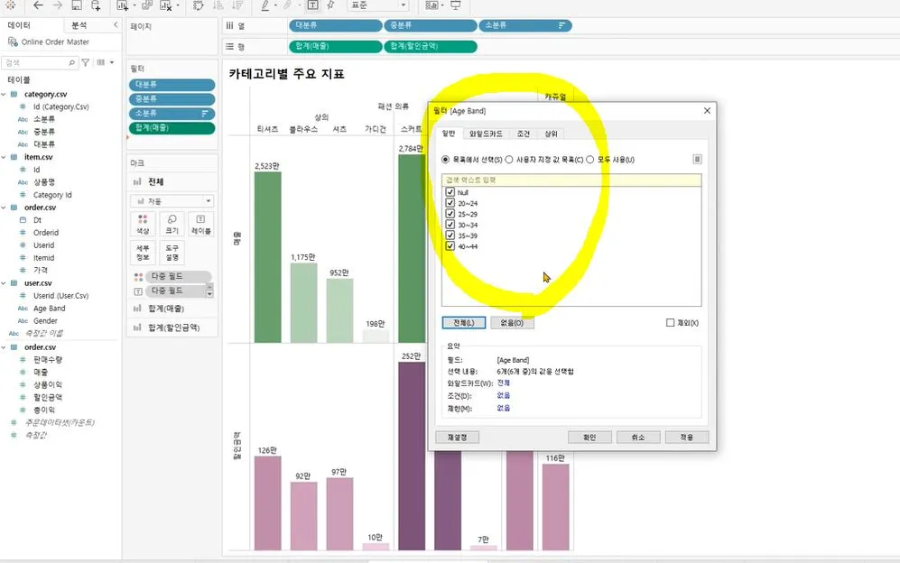Screen dimensions: 900x563
Task: Switch to the 조건 tab
Action: [524, 134]
